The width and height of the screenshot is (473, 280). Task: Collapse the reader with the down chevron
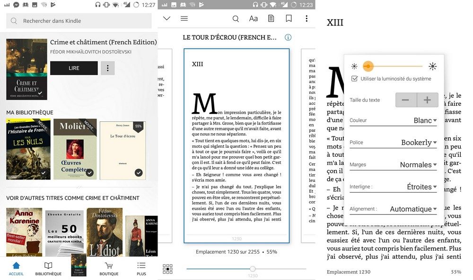tap(166, 18)
